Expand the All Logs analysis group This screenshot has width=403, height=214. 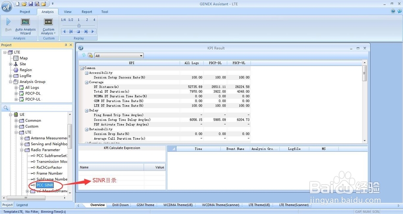pyautogui.click(x=16, y=88)
